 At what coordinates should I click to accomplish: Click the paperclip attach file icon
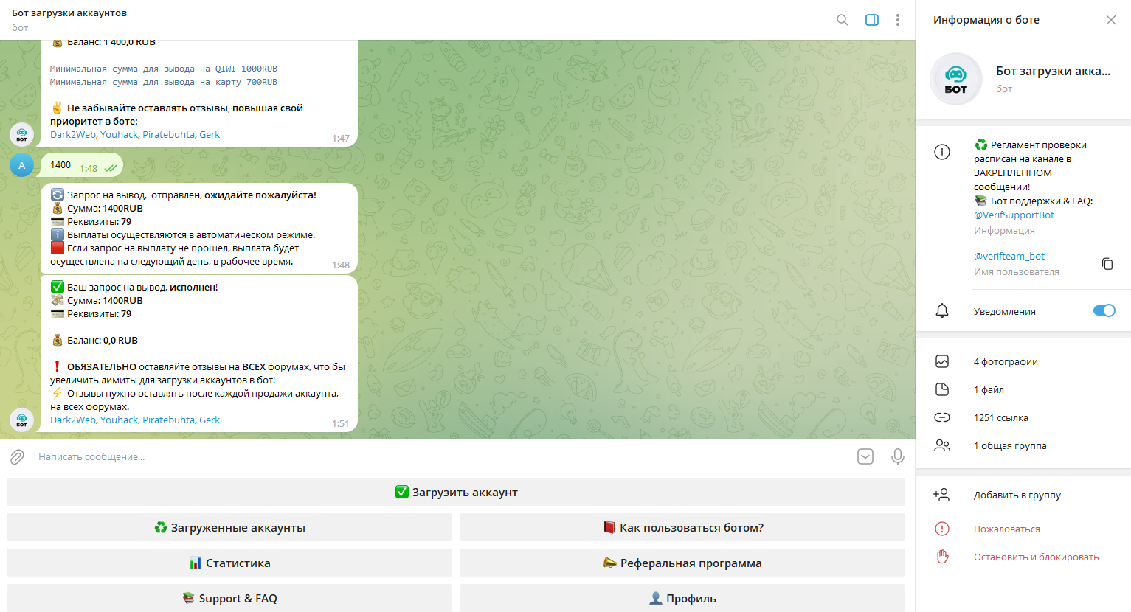click(18, 457)
